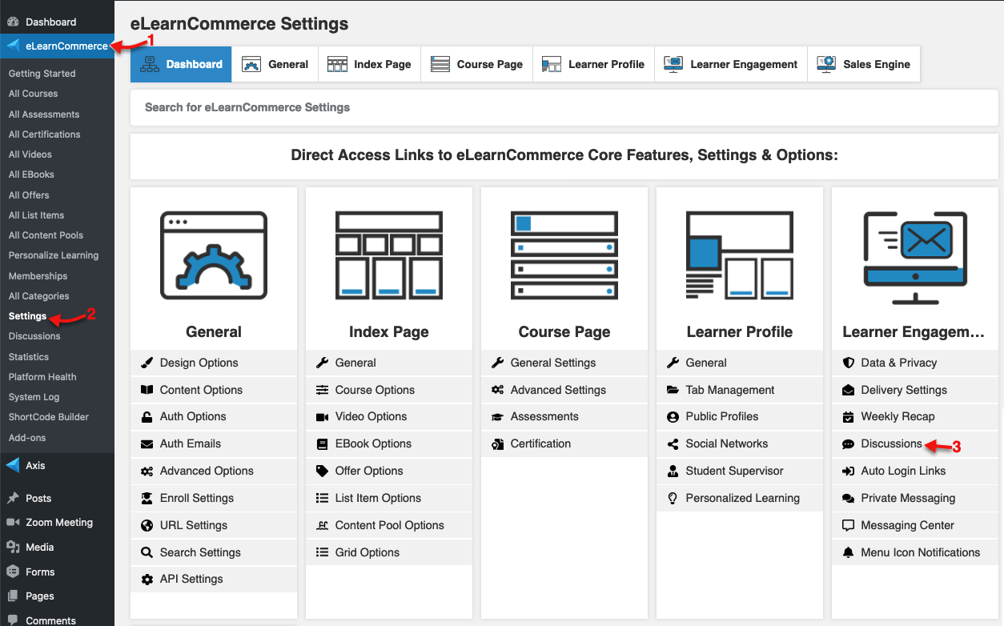1004x626 pixels.
Task: Click the Learner Engagement envelope monitor icon
Action: click(x=915, y=258)
